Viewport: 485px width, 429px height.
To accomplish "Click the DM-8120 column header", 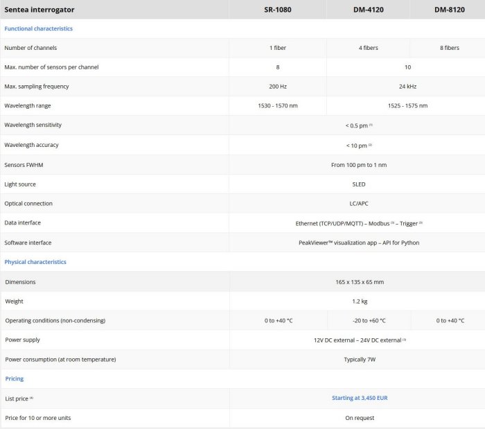I will tap(449, 10).
